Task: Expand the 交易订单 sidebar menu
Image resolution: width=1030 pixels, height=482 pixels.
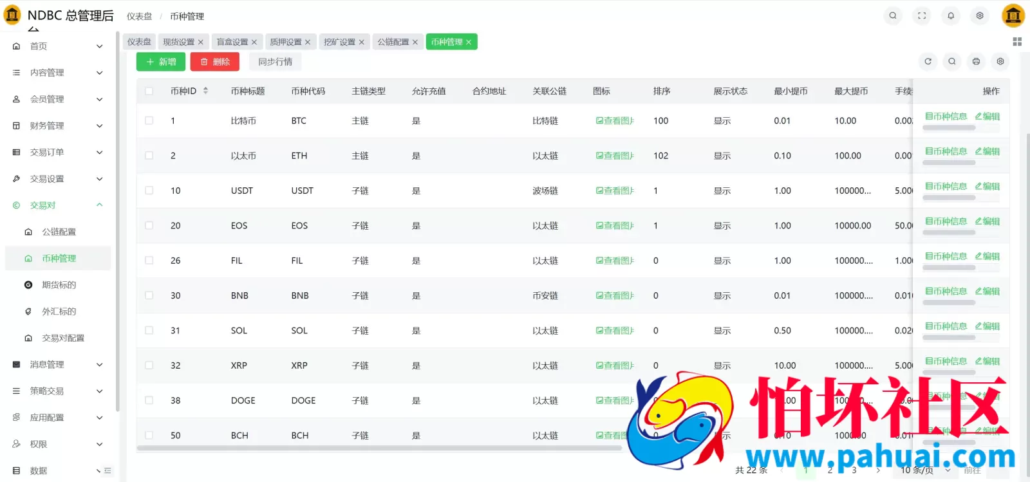Action: pyautogui.click(x=58, y=153)
